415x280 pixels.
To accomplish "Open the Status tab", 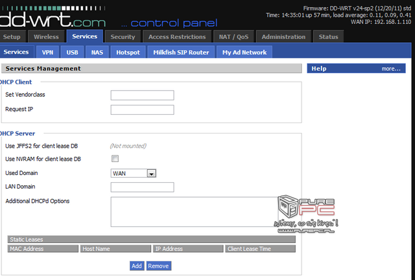I will [329, 37].
